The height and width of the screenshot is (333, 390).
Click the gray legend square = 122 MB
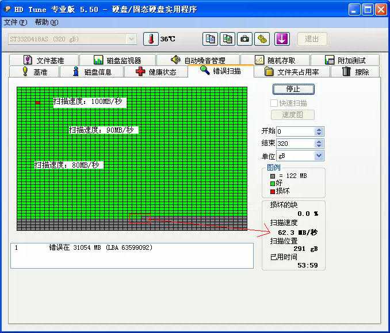[x=273, y=176]
